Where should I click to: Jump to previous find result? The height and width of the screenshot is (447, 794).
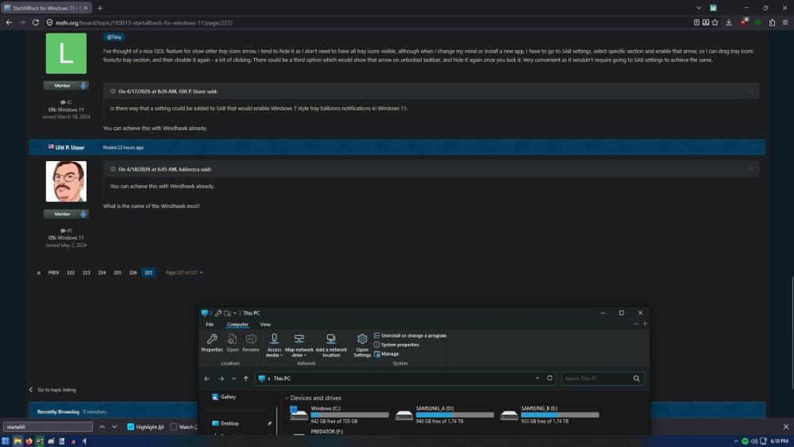102,426
